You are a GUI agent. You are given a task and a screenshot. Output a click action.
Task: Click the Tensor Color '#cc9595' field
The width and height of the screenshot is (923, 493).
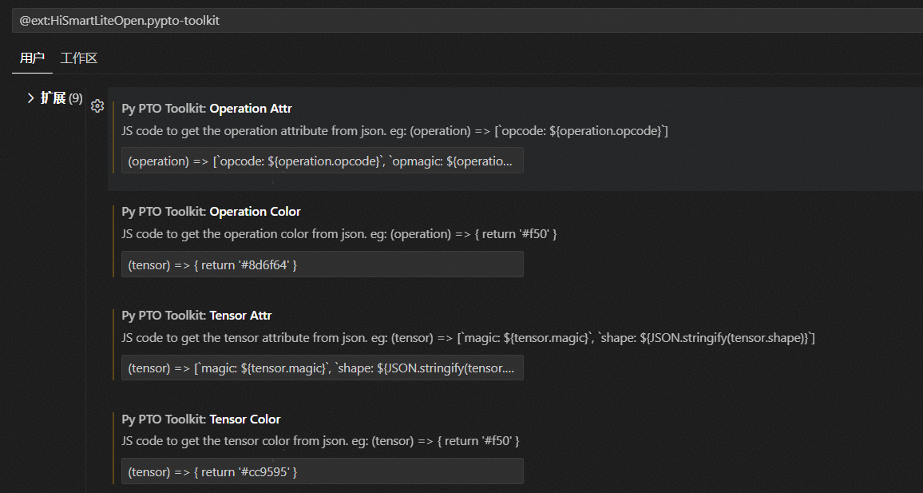322,471
